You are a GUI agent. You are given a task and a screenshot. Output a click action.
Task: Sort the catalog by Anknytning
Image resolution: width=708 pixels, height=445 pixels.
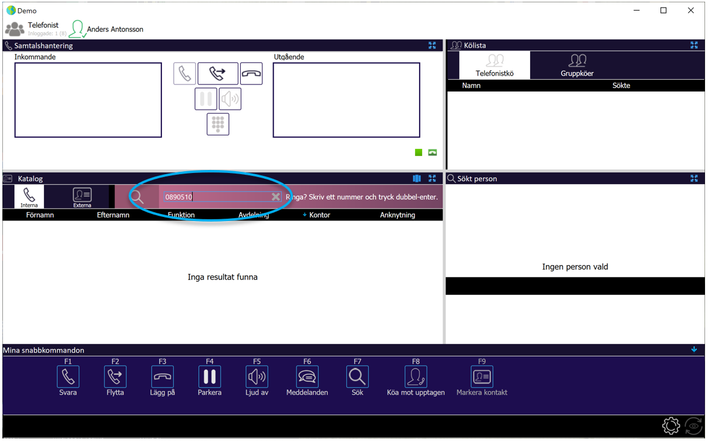(397, 215)
